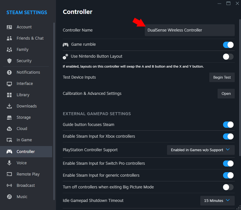Open the Notifications alert icon
Image resolution: width=241 pixels, height=210 pixels.
pos(9,72)
